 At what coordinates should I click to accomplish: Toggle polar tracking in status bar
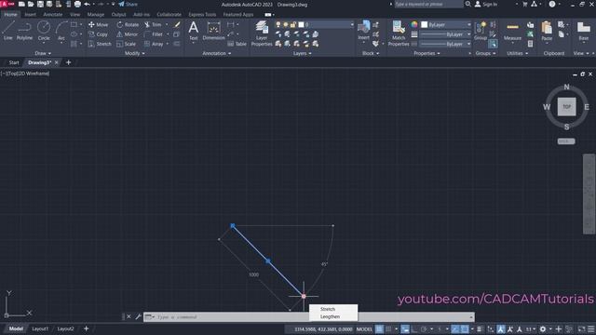[424, 328]
